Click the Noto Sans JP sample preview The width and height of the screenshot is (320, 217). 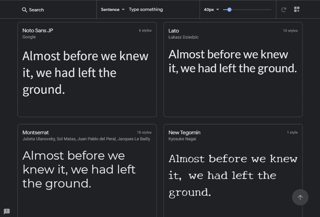point(85,73)
